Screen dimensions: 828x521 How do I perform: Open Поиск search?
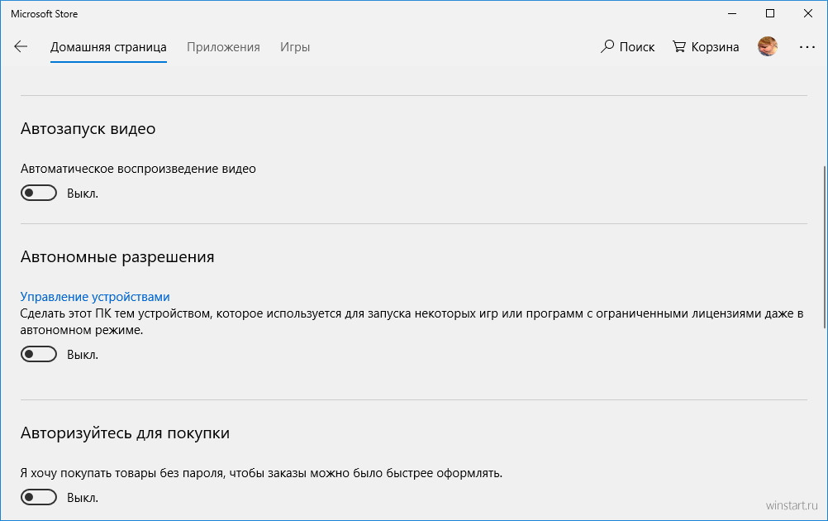point(627,46)
